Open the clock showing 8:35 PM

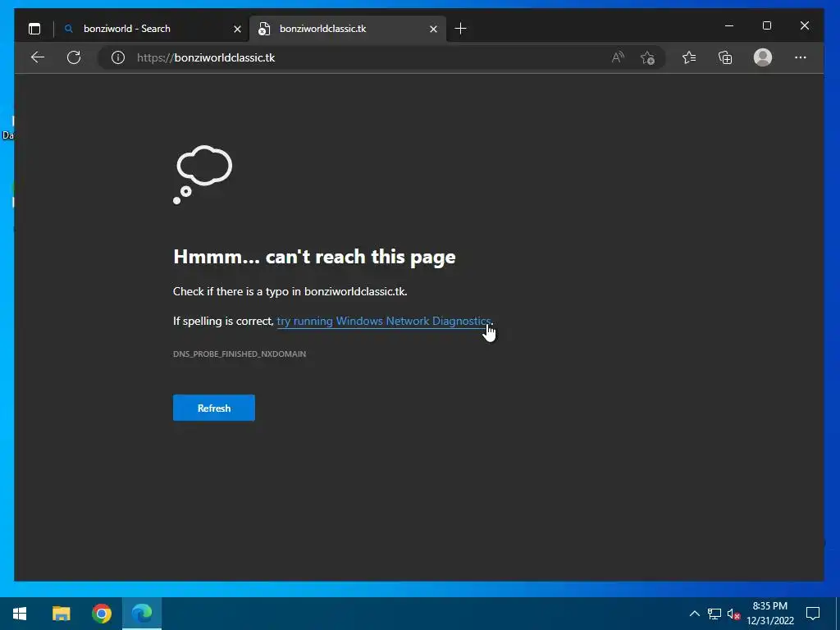coord(770,614)
